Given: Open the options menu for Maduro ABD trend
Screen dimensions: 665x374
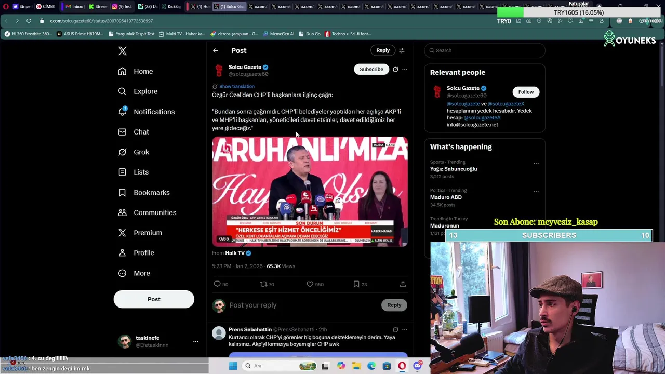Looking at the screenshot, I should 536,192.
